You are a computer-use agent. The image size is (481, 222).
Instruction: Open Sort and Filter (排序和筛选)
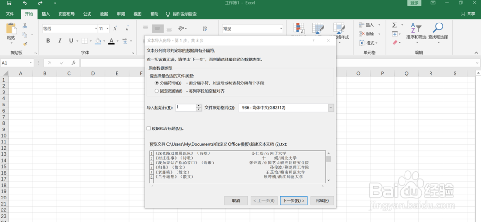point(416,33)
